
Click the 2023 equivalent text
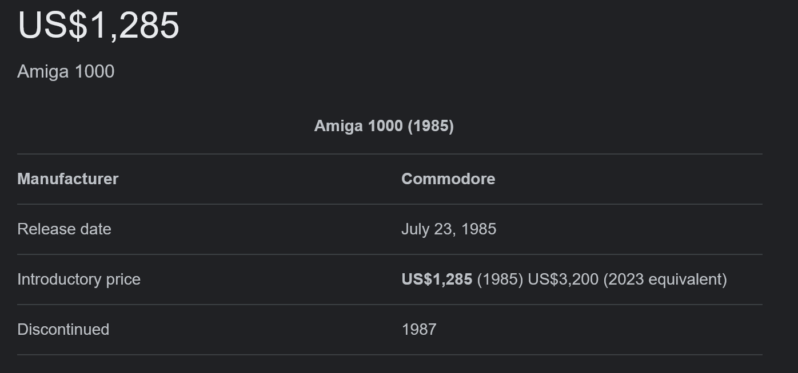665,279
